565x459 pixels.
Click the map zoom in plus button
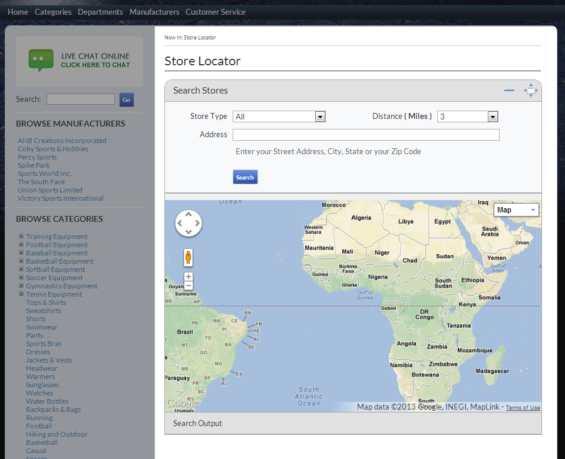pyautogui.click(x=189, y=277)
